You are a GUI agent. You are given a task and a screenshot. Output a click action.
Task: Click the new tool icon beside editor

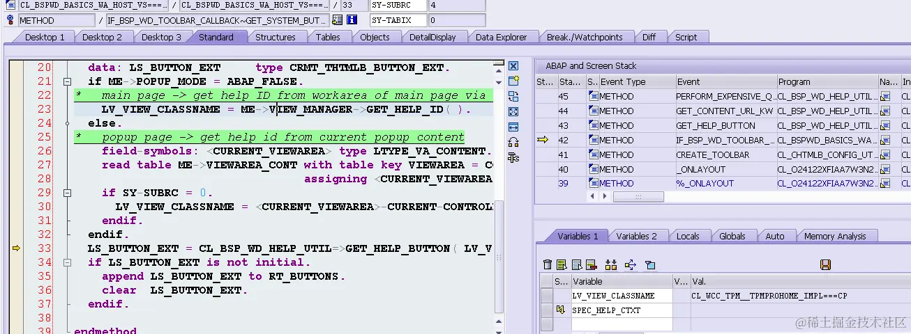(x=513, y=81)
